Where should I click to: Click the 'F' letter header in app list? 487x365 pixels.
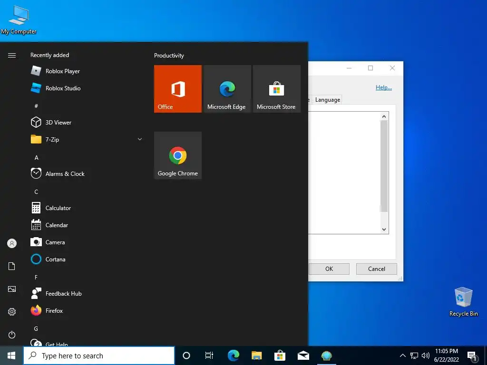36,277
